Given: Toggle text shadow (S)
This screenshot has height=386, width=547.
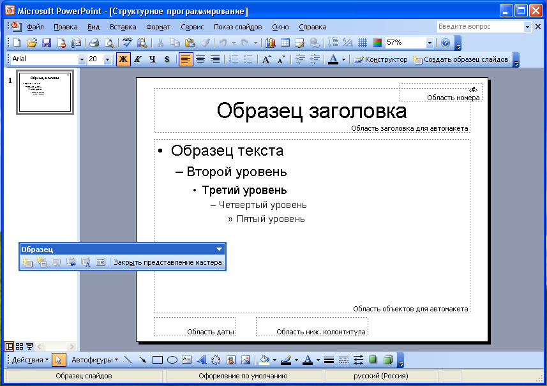Looking at the screenshot, I should [x=167, y=59].
